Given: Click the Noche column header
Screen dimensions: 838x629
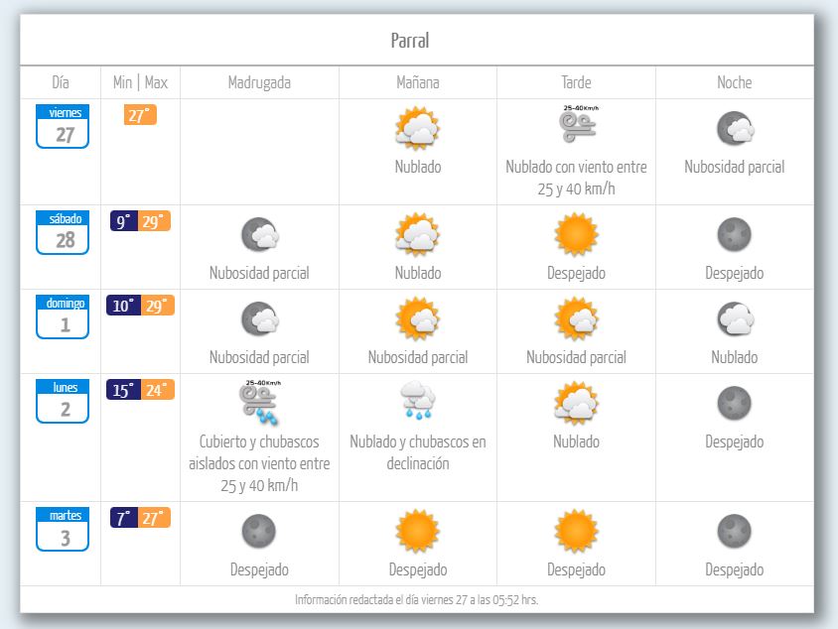Looking at the screenshot, I should click(x=735, y=82).
